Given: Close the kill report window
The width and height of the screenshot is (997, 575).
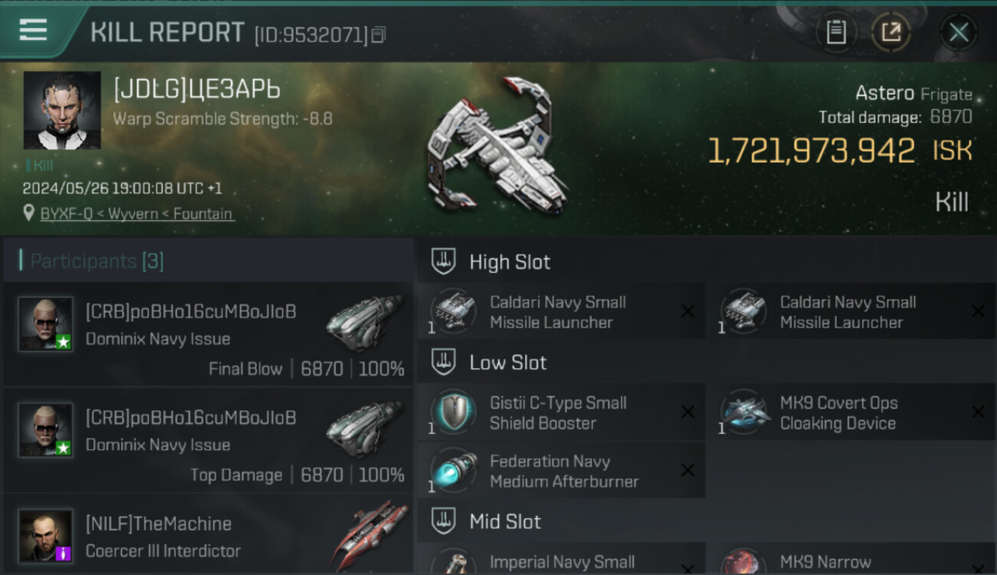Looking at the screenshot, I should [958, 32].
